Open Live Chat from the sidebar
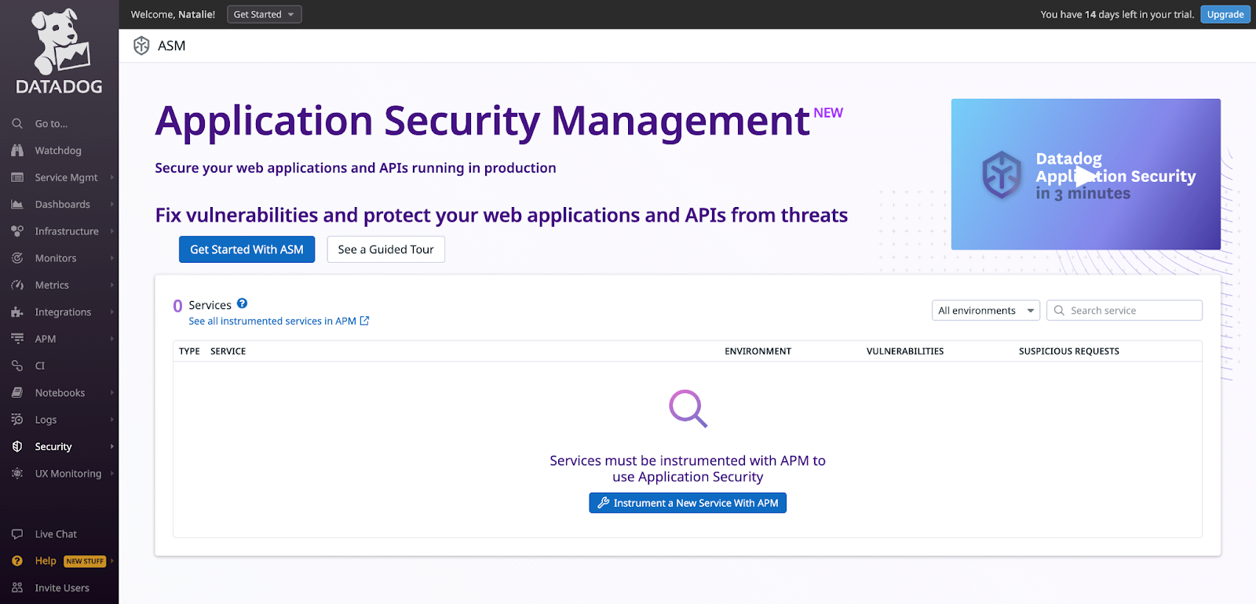This screenshot has width=1256, height=604. point(56,534)
